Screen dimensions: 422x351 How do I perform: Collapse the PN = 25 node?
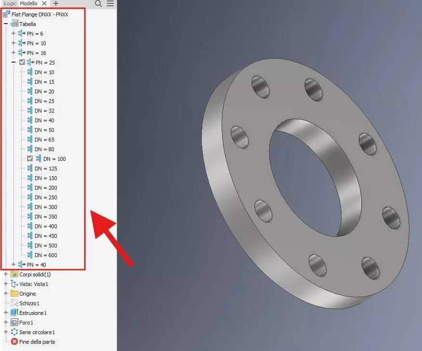coord(13,62)
